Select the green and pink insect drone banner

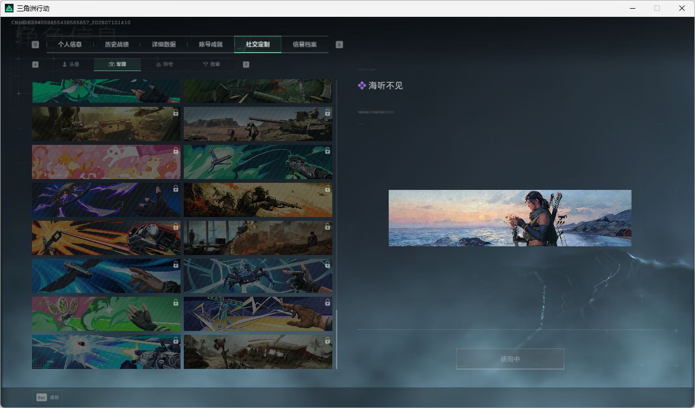pyautogui.click(x=106, y=314)
